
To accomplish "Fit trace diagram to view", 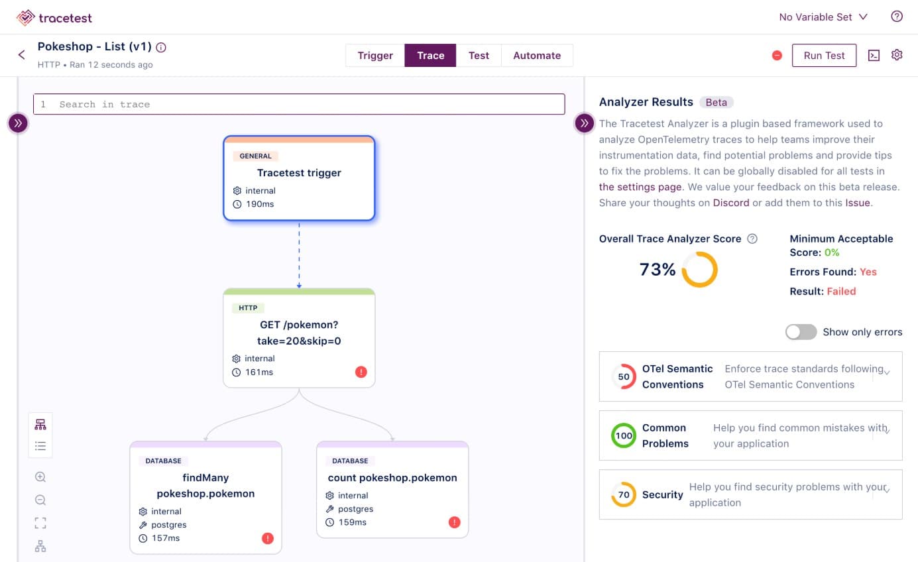I will pyautogui.click(x=40, y=524).
